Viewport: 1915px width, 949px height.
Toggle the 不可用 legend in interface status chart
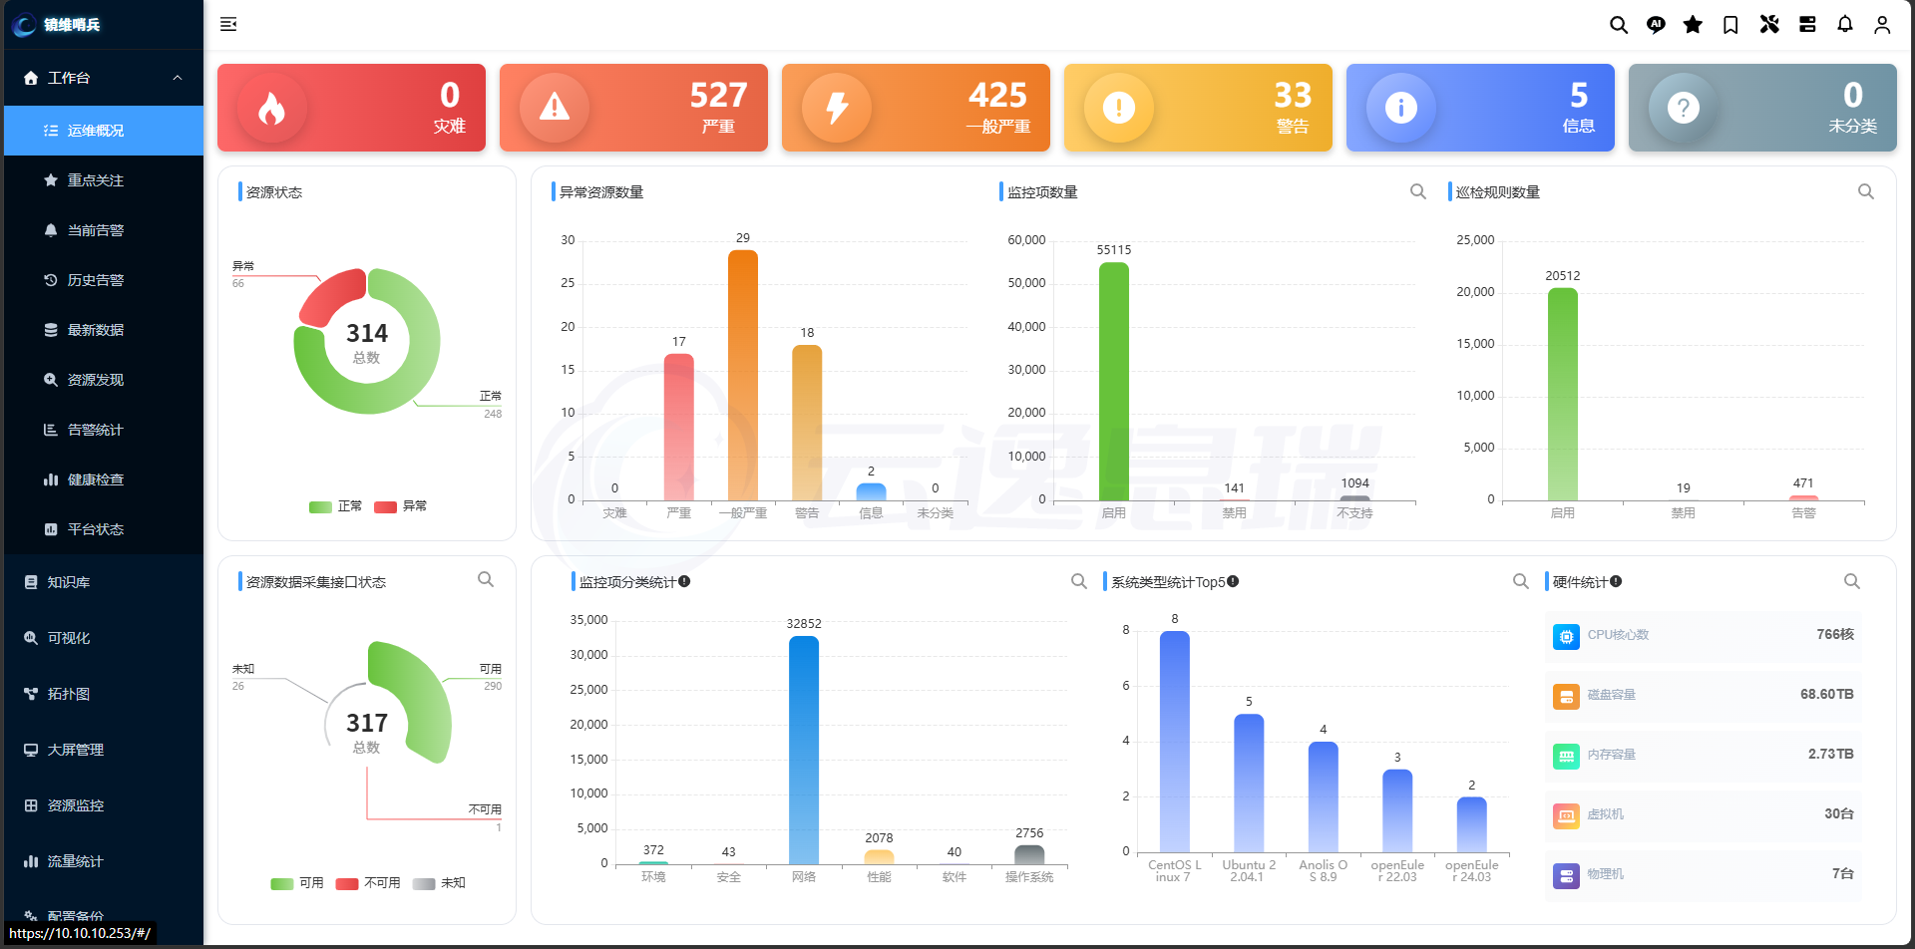point(368,883)
